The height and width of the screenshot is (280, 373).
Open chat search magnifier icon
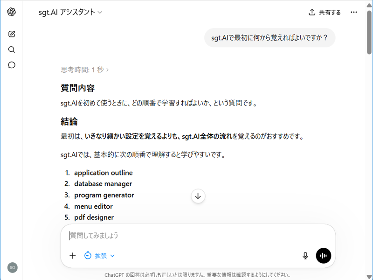click(11, 49)
